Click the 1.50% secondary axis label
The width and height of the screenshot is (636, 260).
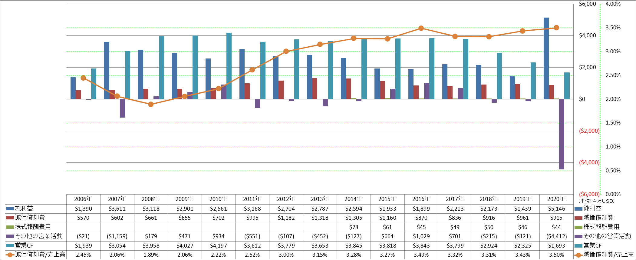coord(613,123)
